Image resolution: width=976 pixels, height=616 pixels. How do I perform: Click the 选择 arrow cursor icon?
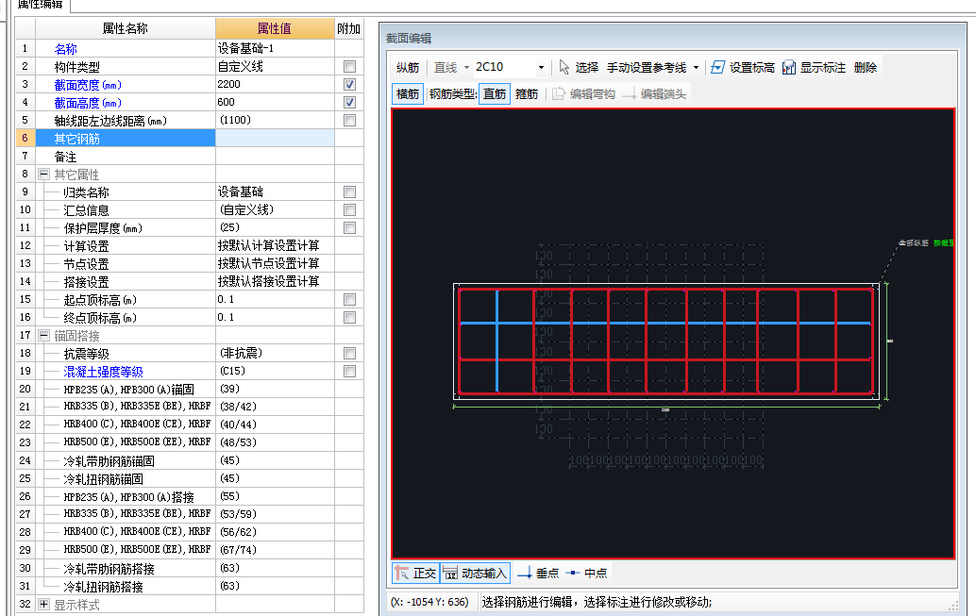(564, 67)
